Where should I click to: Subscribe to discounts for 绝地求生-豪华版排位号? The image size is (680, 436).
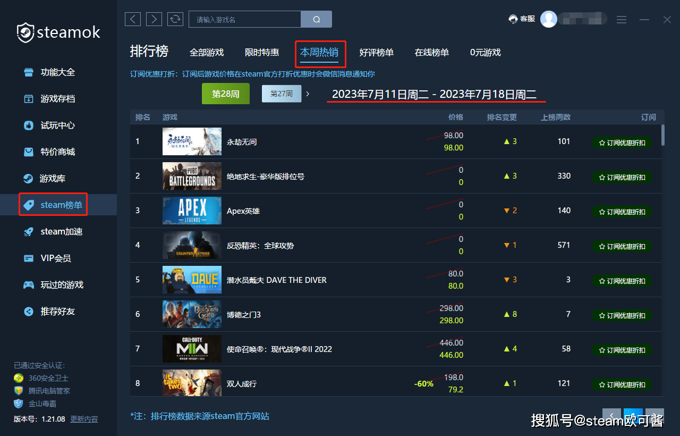(622, 177)
